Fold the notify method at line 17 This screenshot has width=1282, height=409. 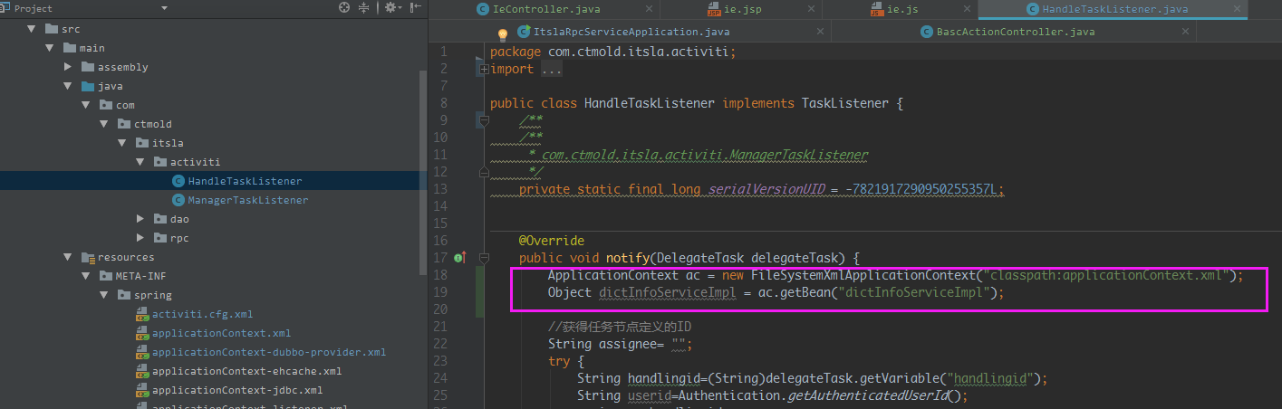point(483,258)
